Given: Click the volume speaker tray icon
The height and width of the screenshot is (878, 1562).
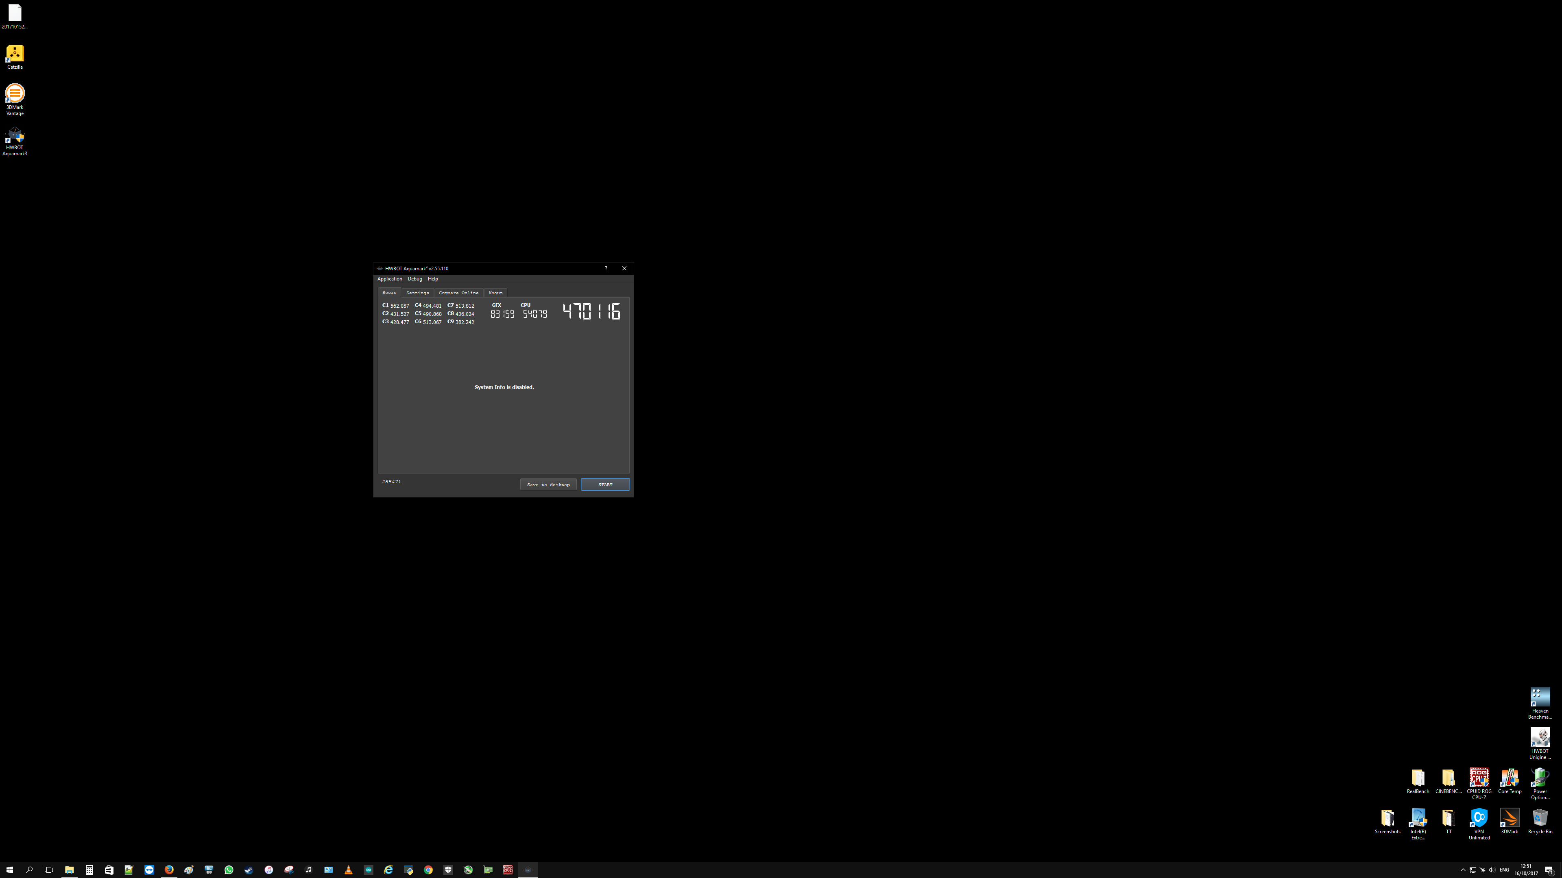Looking at the screenshot, I should tap(1492, 869).
